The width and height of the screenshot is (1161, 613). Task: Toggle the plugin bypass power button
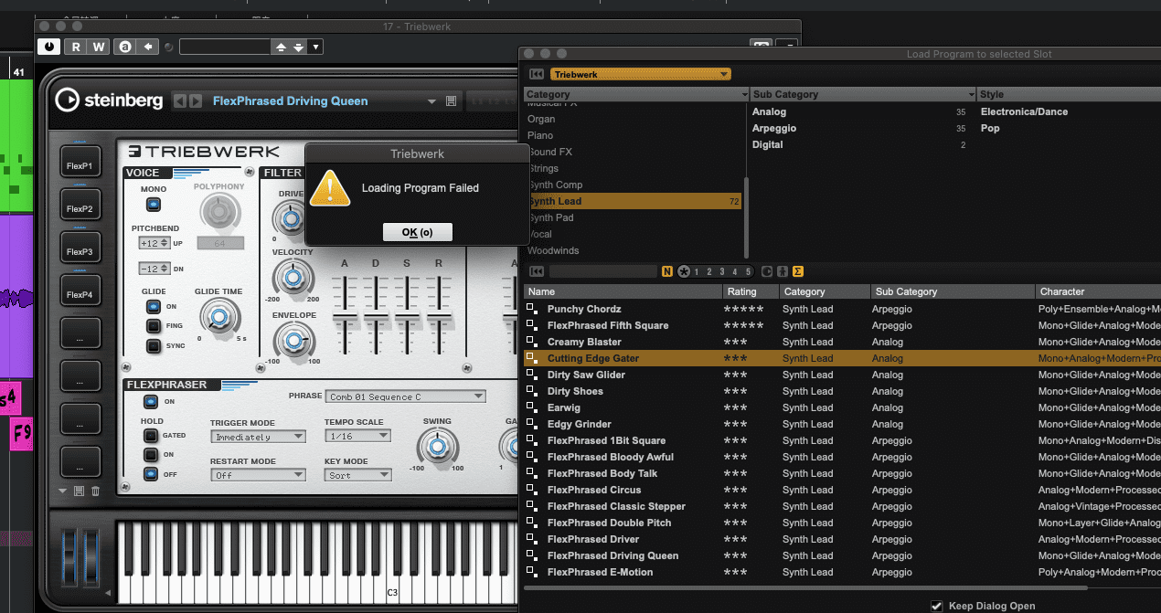pos(49,47)
